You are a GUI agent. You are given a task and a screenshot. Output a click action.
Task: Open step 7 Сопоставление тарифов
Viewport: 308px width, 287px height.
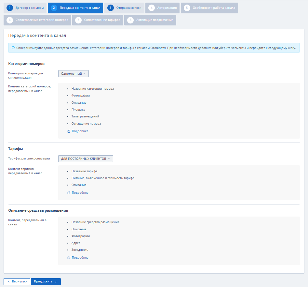[98, 20]
